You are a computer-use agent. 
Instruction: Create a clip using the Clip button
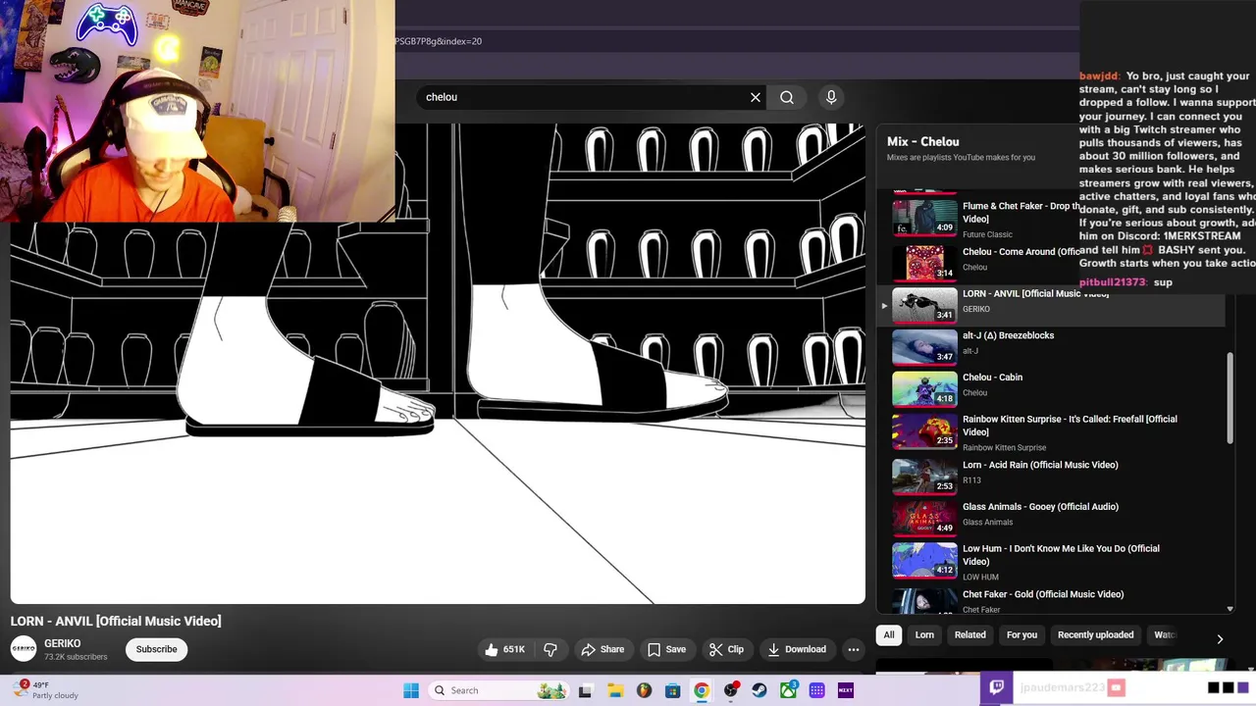click(726, 649)
